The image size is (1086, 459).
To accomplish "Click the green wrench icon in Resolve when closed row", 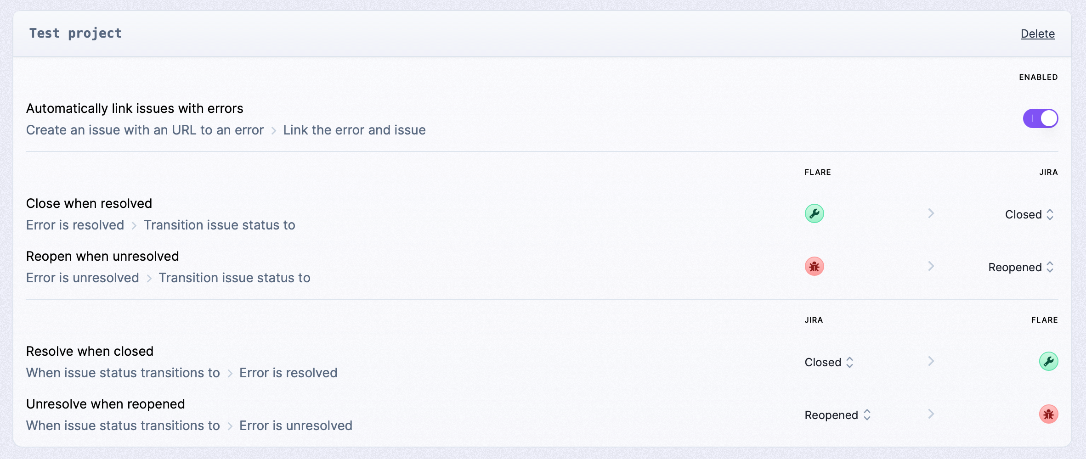I will point(1048,361).
